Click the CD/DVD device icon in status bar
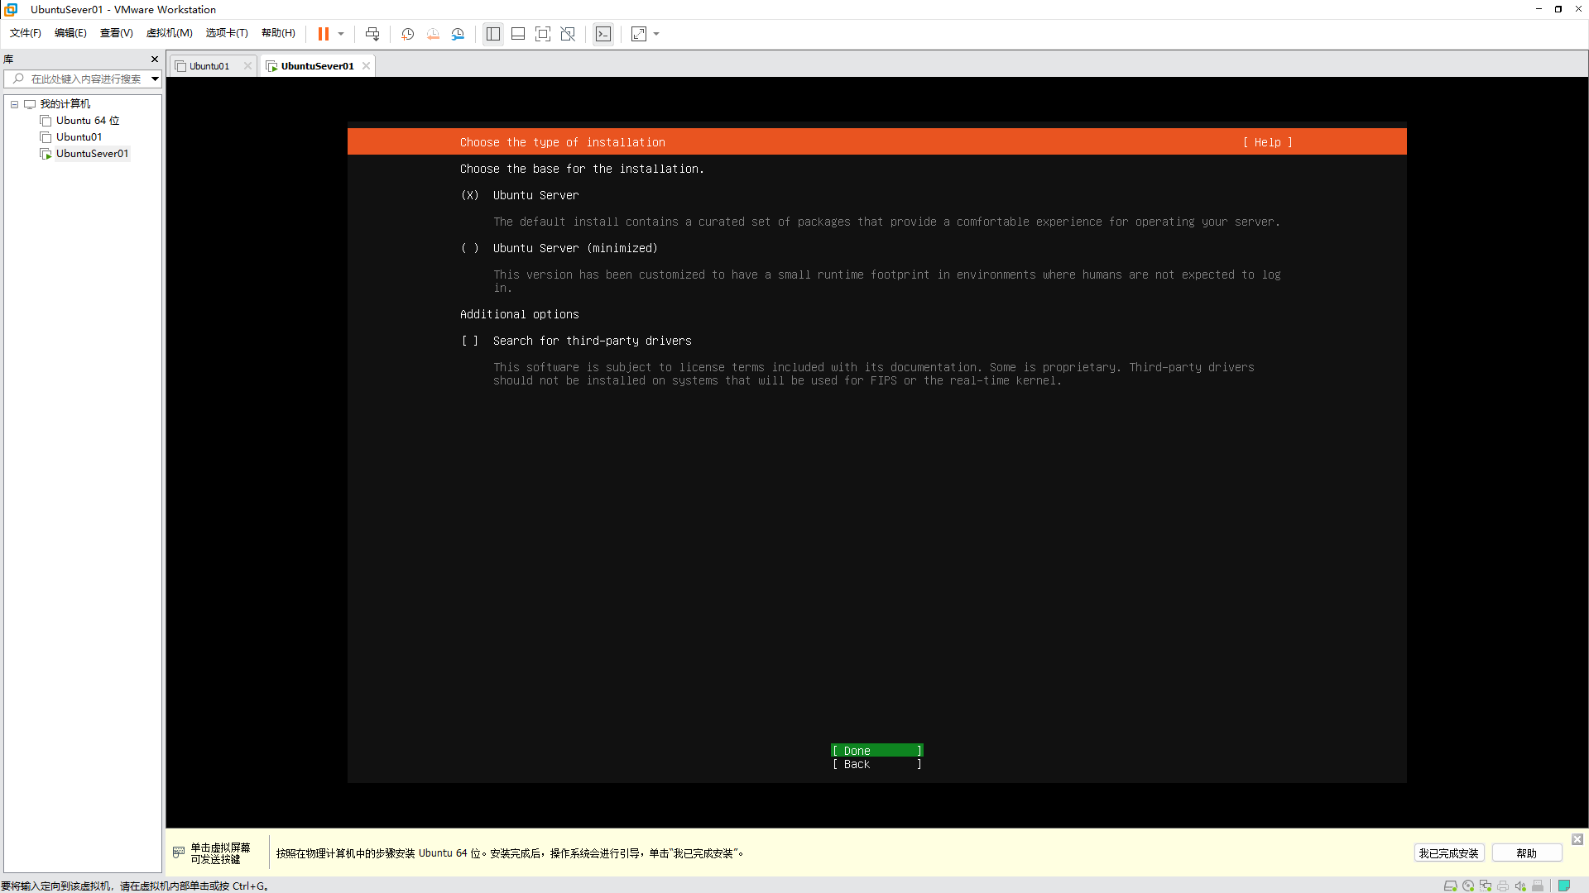 [x=1468, y=886]
